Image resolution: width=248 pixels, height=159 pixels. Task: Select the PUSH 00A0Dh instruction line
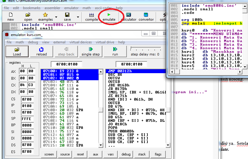point(136,131)
